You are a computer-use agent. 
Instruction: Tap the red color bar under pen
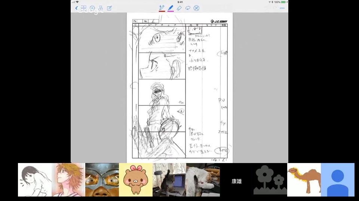(162, 11)
